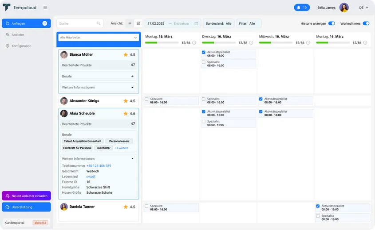Collapse Weitere Informationen in Alaia's card
The width and height of the screenshot is (375, 230).
[132, 159]
